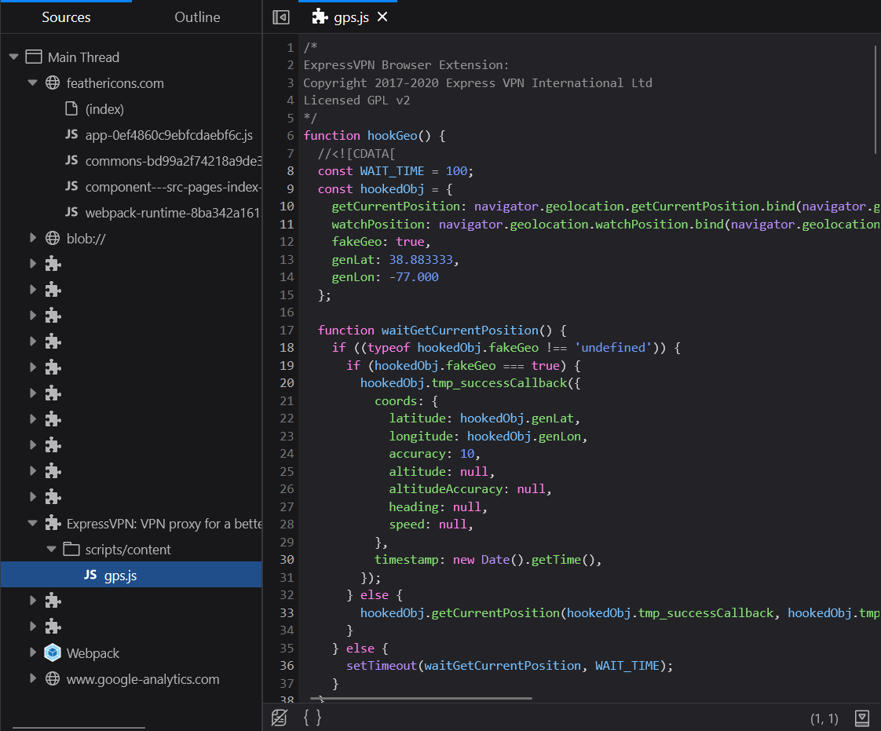Expand the www.google-analytics.com node
Image resolution: width=881 pixels, height=731 pixels.
[x=32, y=678]
